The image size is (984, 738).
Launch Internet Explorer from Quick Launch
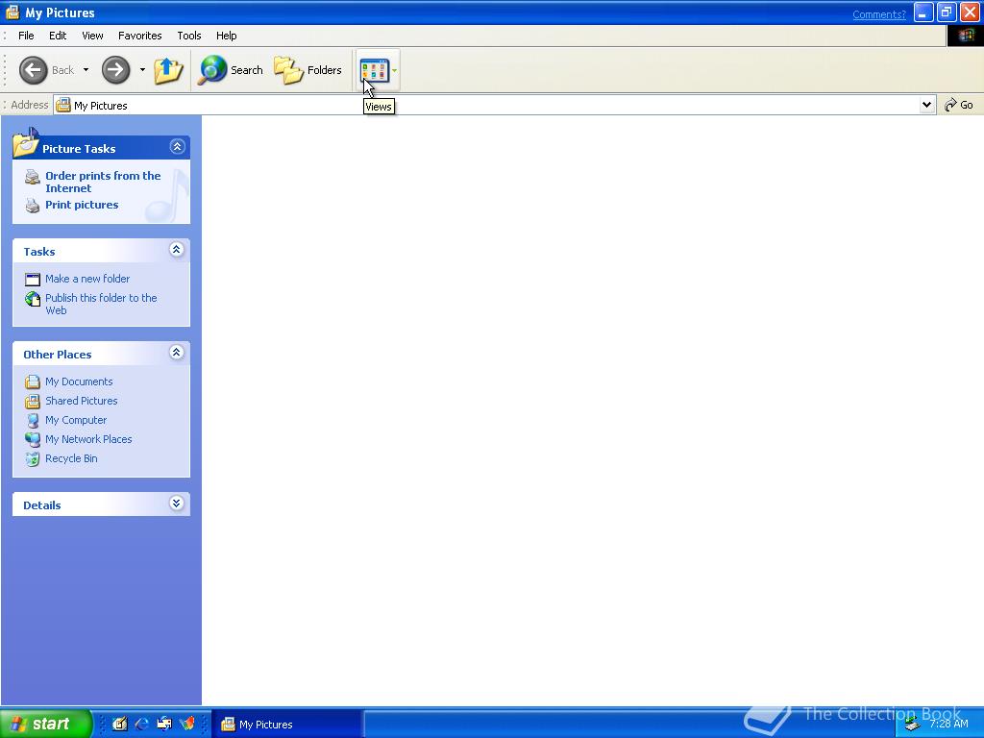[142, 724]
